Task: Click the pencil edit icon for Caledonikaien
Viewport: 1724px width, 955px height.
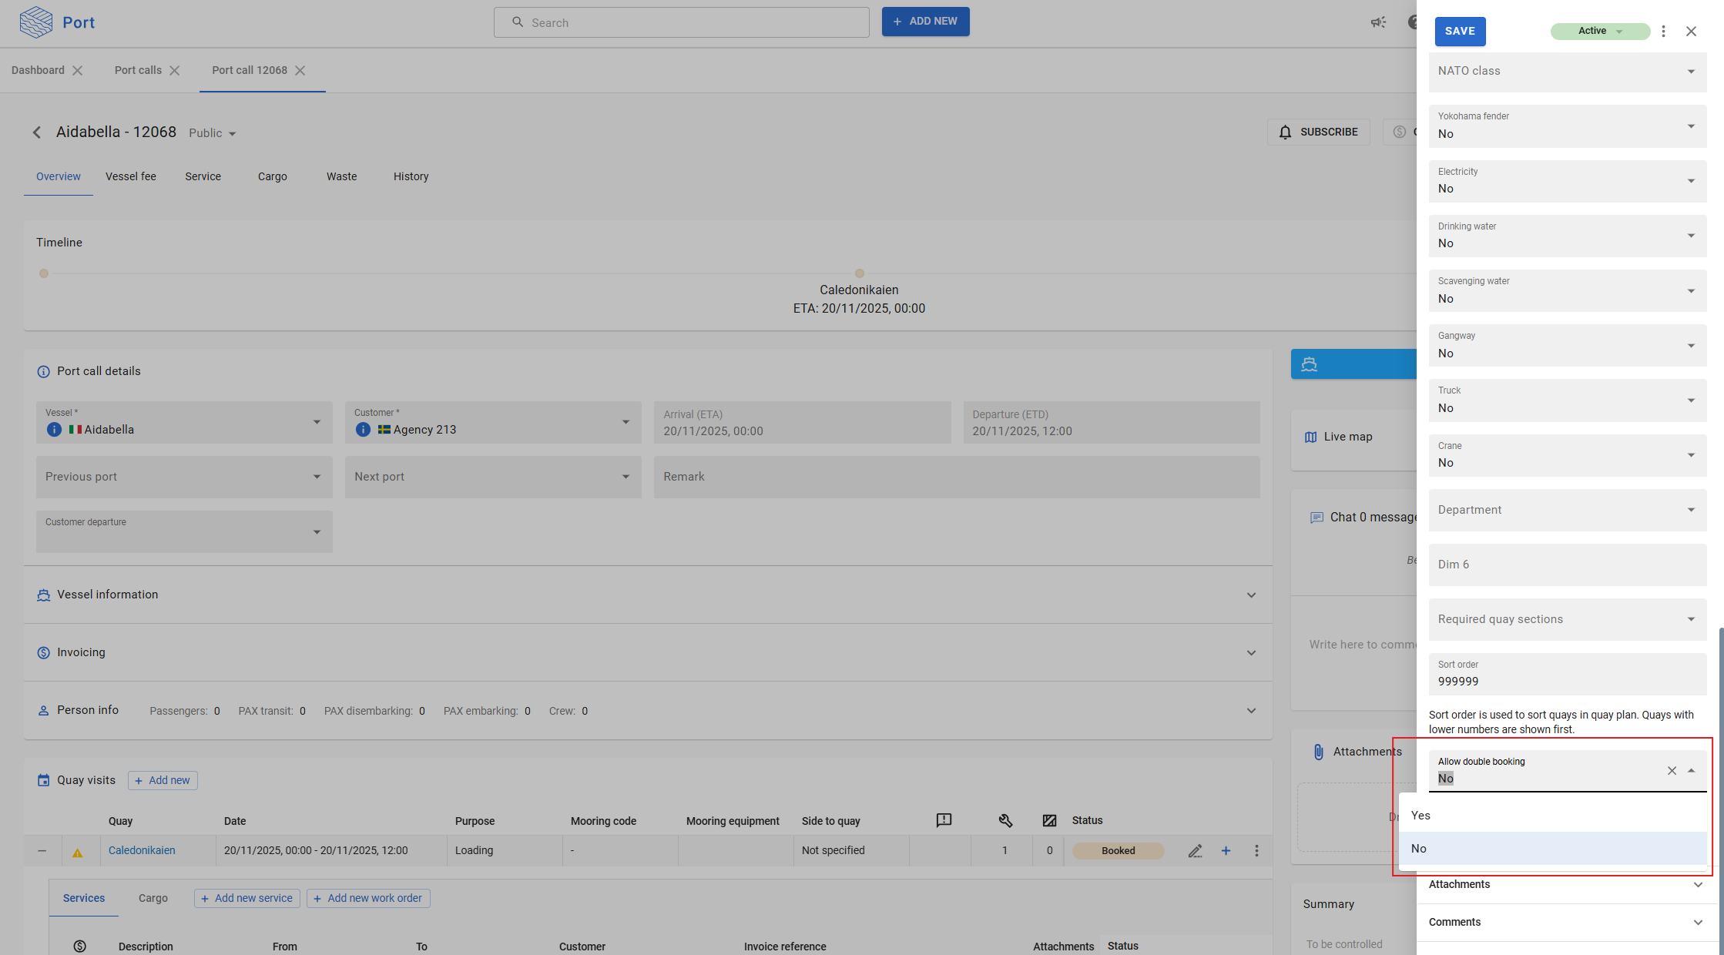Action: 1195,851
